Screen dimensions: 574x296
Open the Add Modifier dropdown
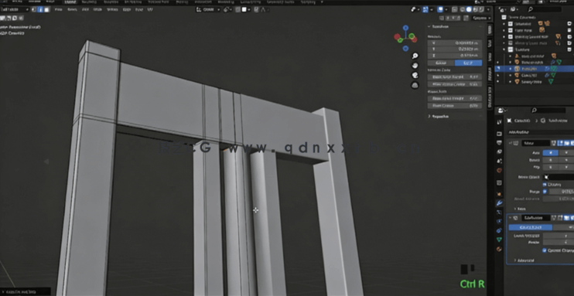pyautogui.click(x=541, y=132)
